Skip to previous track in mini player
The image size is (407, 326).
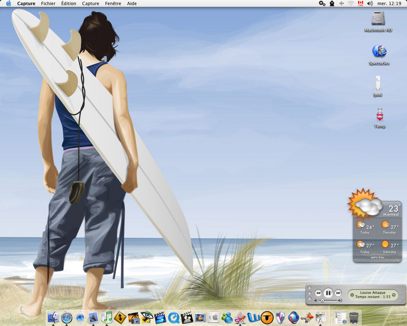[x=318, y=293]
